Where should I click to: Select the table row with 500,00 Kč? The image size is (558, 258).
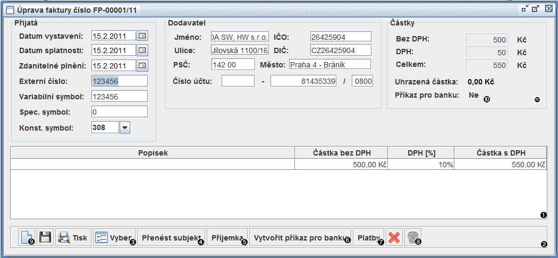(278, 165)
